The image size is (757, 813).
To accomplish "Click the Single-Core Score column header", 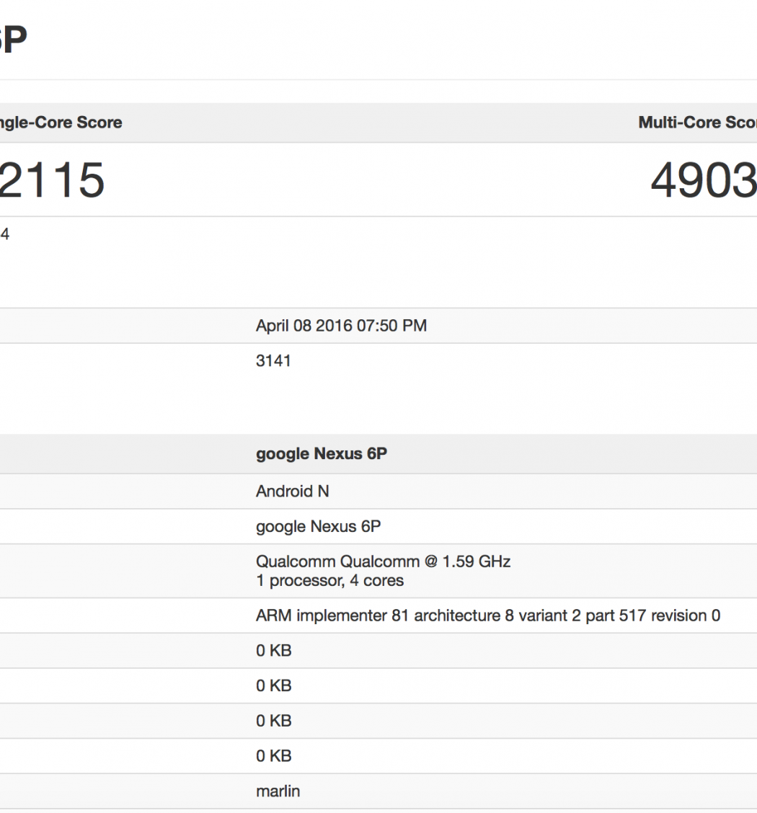I will (x=61, y=123).
